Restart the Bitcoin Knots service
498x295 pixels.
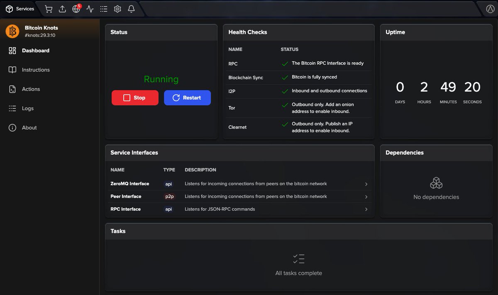[187, 98]
